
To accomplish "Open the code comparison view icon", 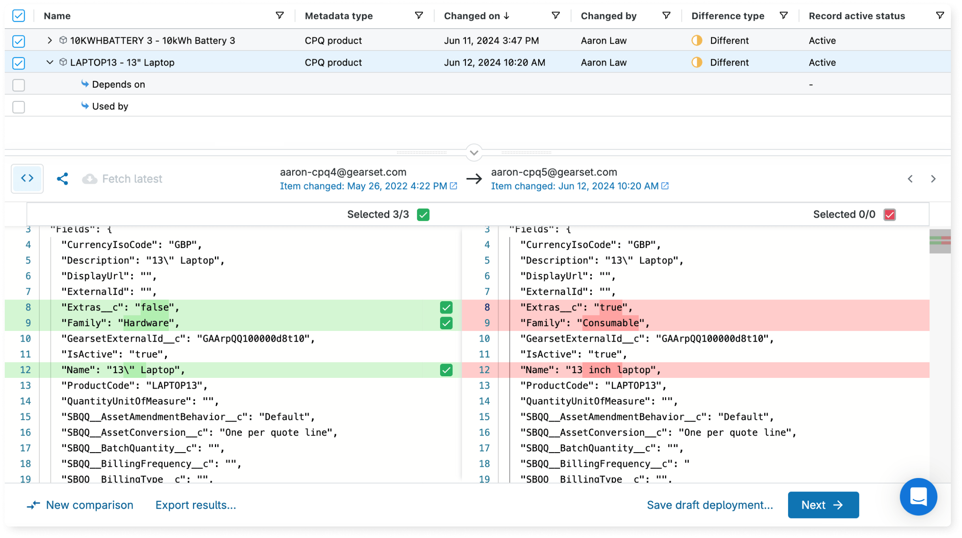I will pos(27,178).
